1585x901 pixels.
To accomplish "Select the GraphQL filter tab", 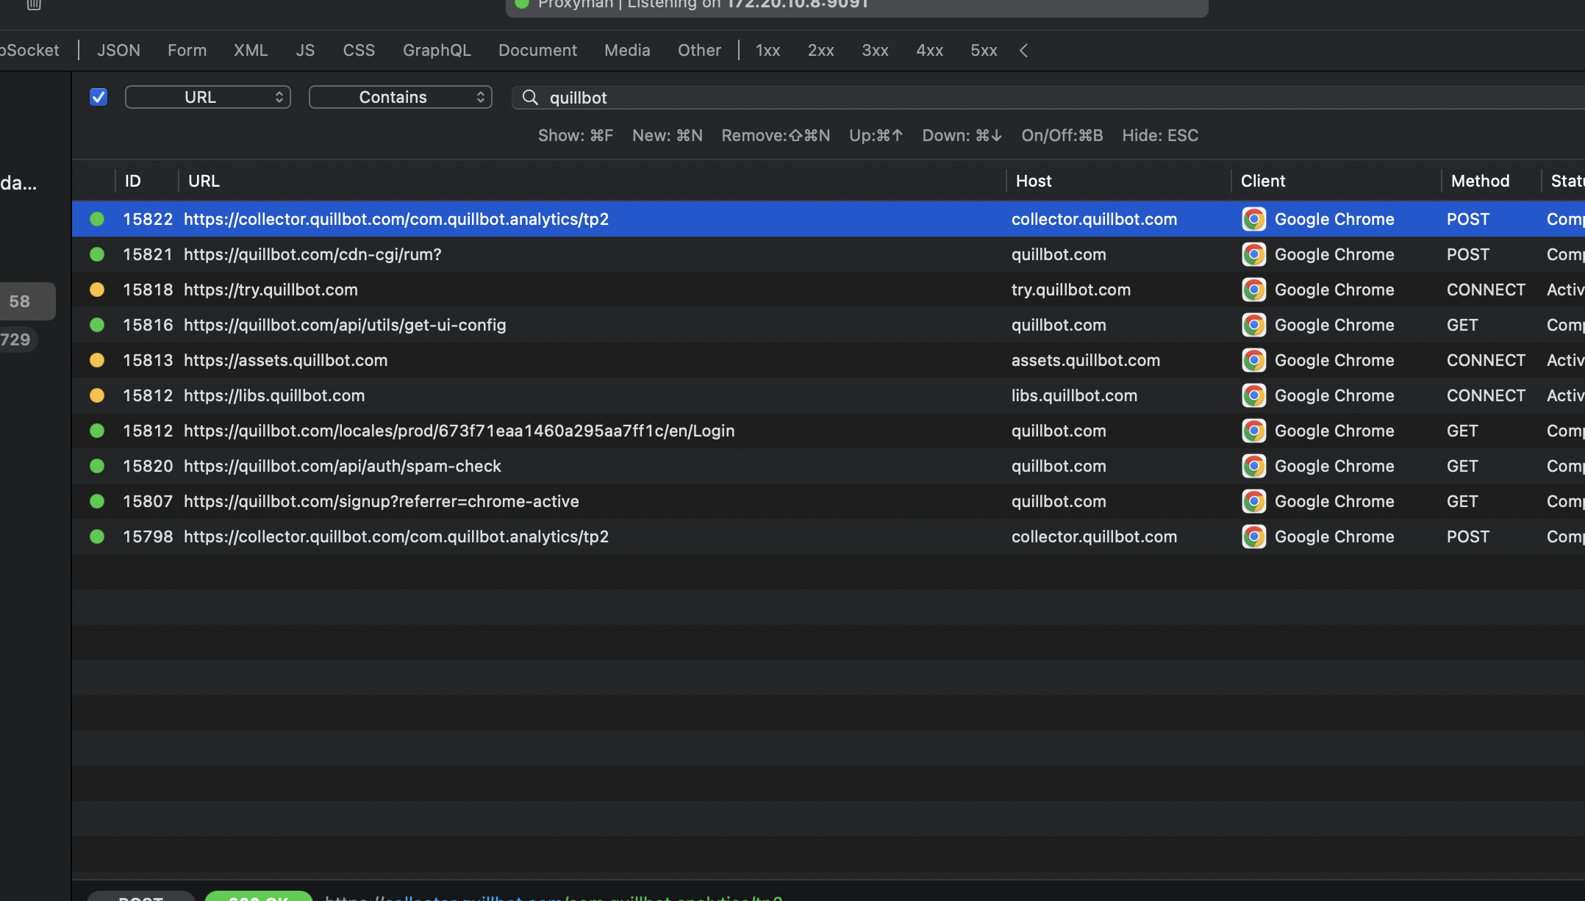I will (x=437, y=51).
